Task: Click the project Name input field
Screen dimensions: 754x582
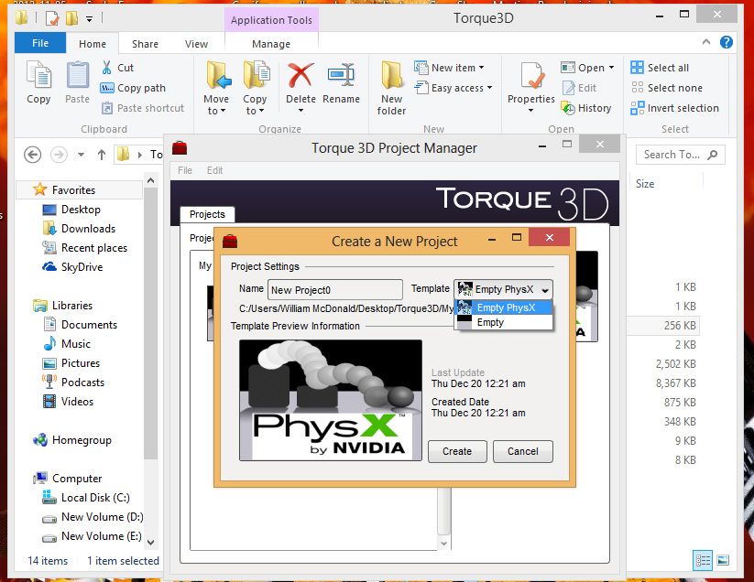Action: (334, 290)
